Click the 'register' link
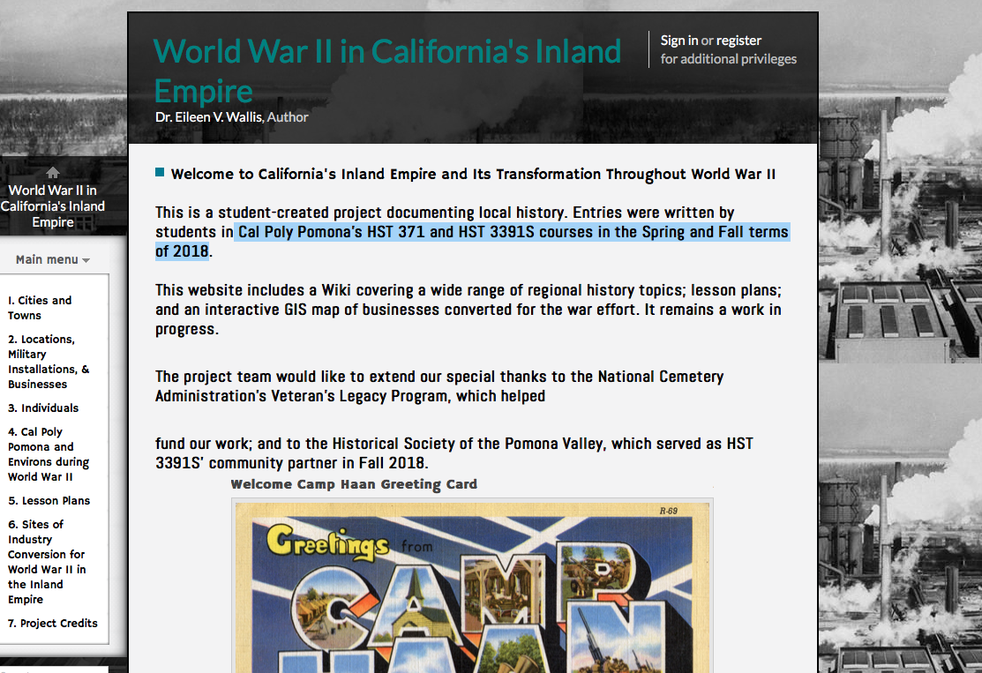 pyautogui.click(x=738, y=40)
